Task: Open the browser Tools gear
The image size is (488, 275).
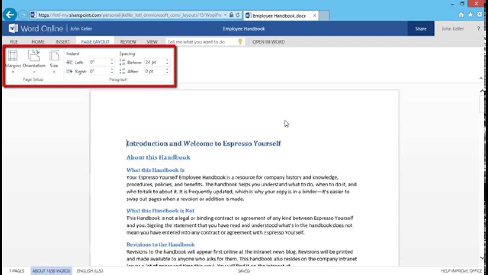Action: [479, 15]
